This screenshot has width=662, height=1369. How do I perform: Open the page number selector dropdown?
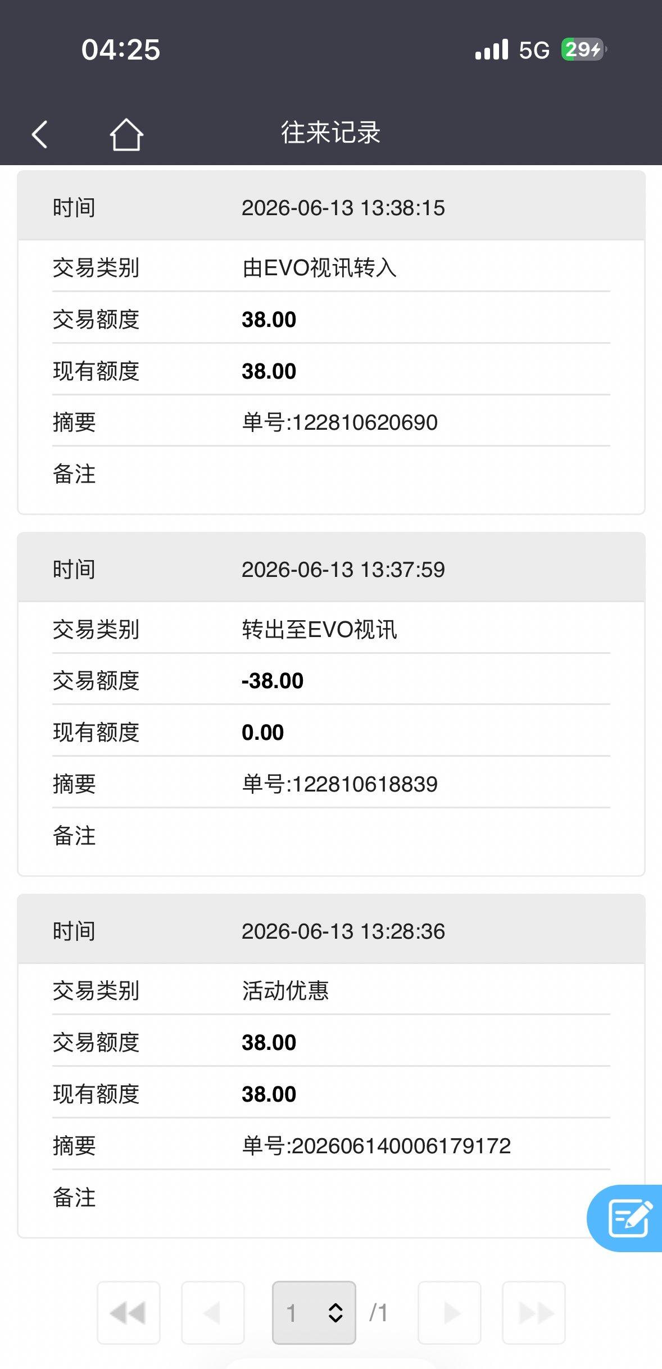[314, 1313]
